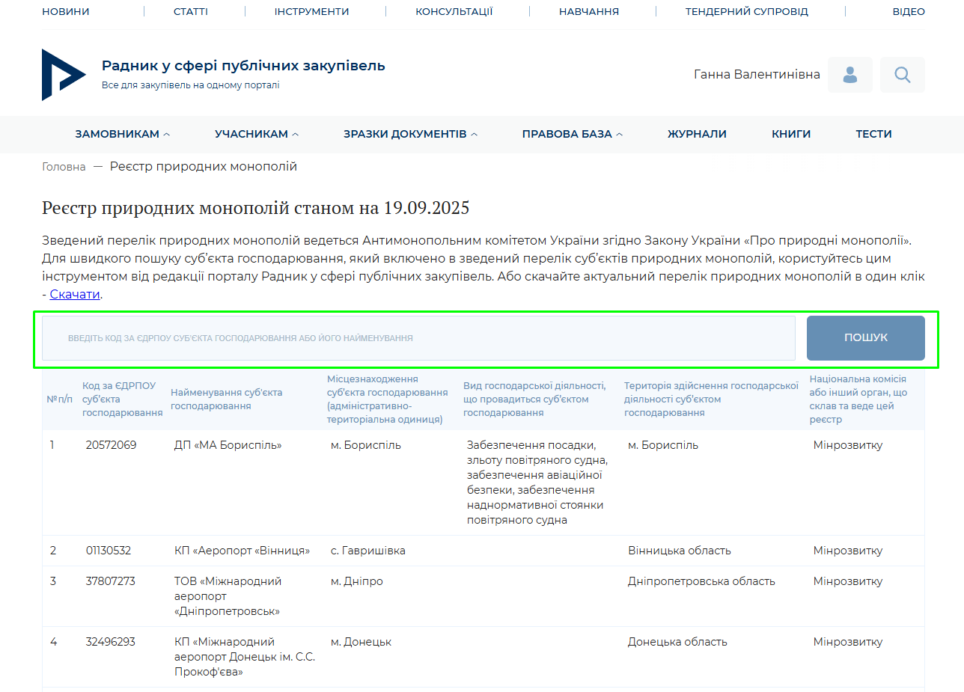
Task: Open the user profile icon
Action: (849, 75)
